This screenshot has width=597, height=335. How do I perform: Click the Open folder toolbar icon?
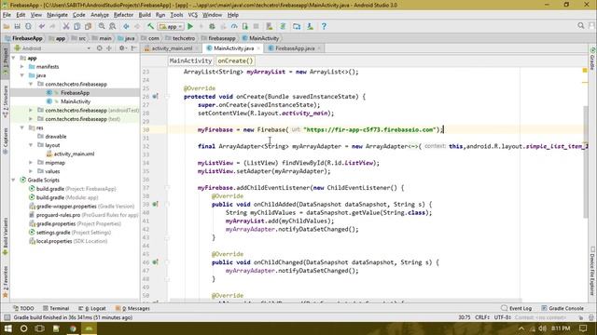pos(7,27)
